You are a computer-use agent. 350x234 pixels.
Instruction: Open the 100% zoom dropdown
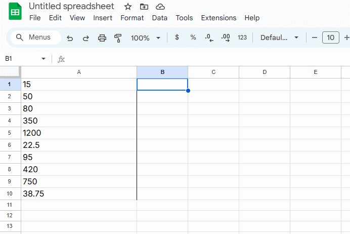(x=145, y=38)
